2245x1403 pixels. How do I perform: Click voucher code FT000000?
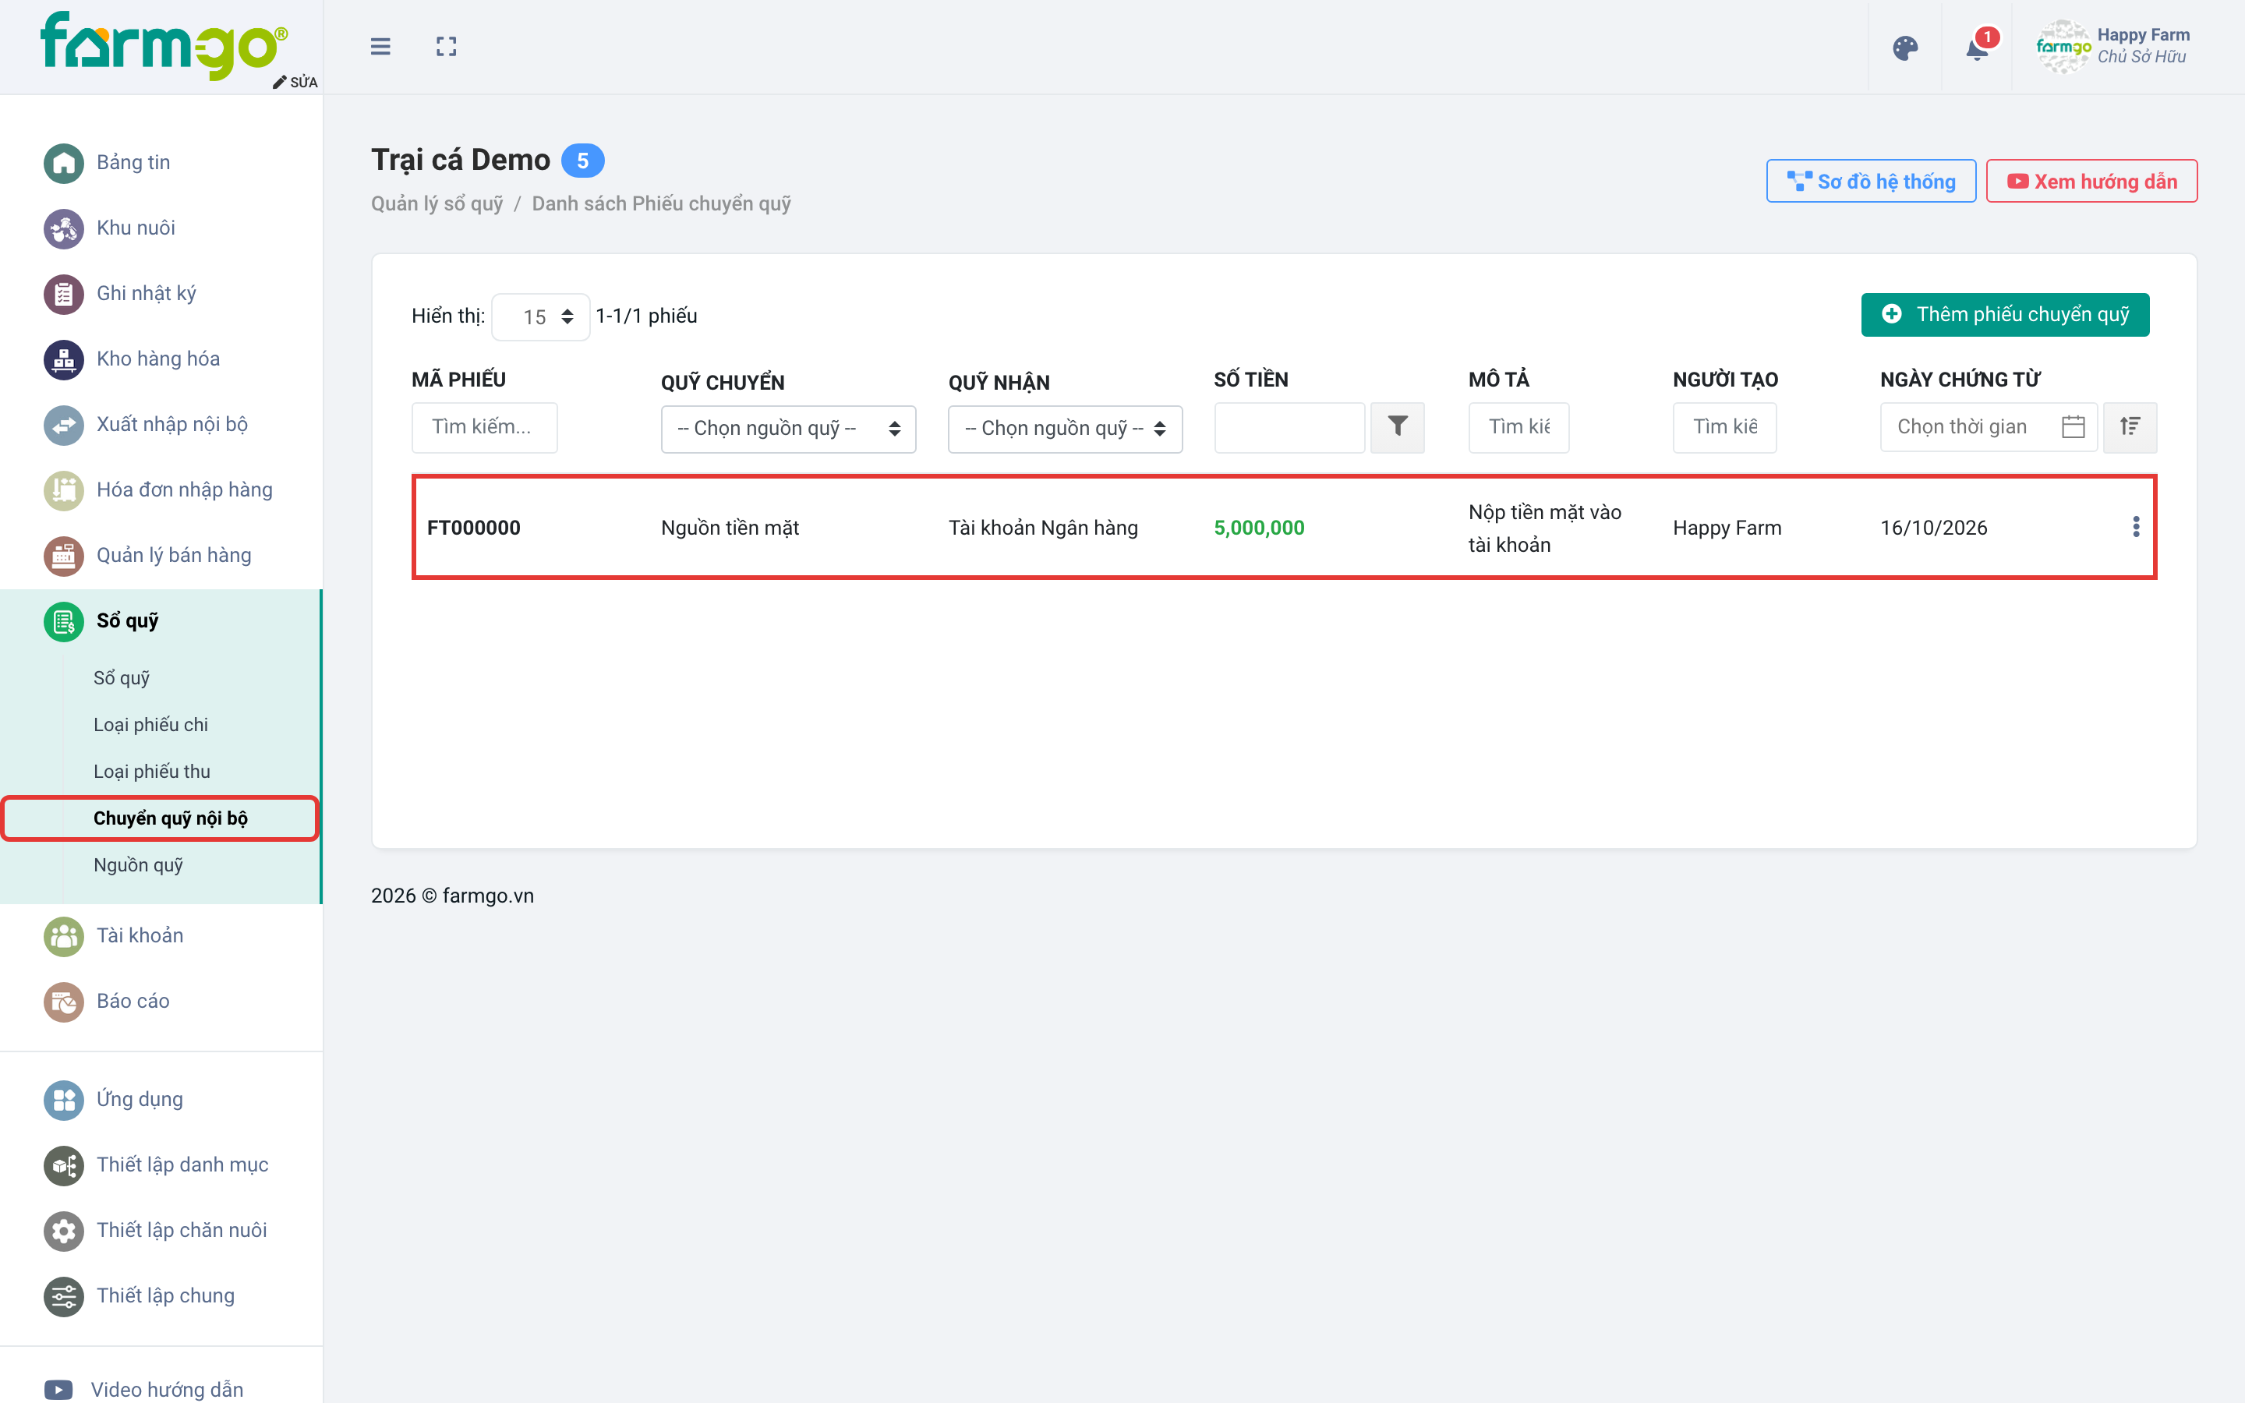pyautogui.click(x=473, y=527)
